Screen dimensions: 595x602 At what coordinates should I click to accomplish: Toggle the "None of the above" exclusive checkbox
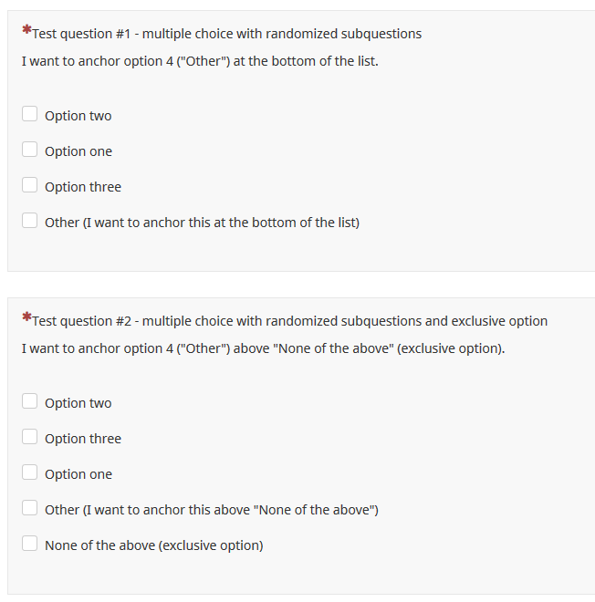pos(30,545)
